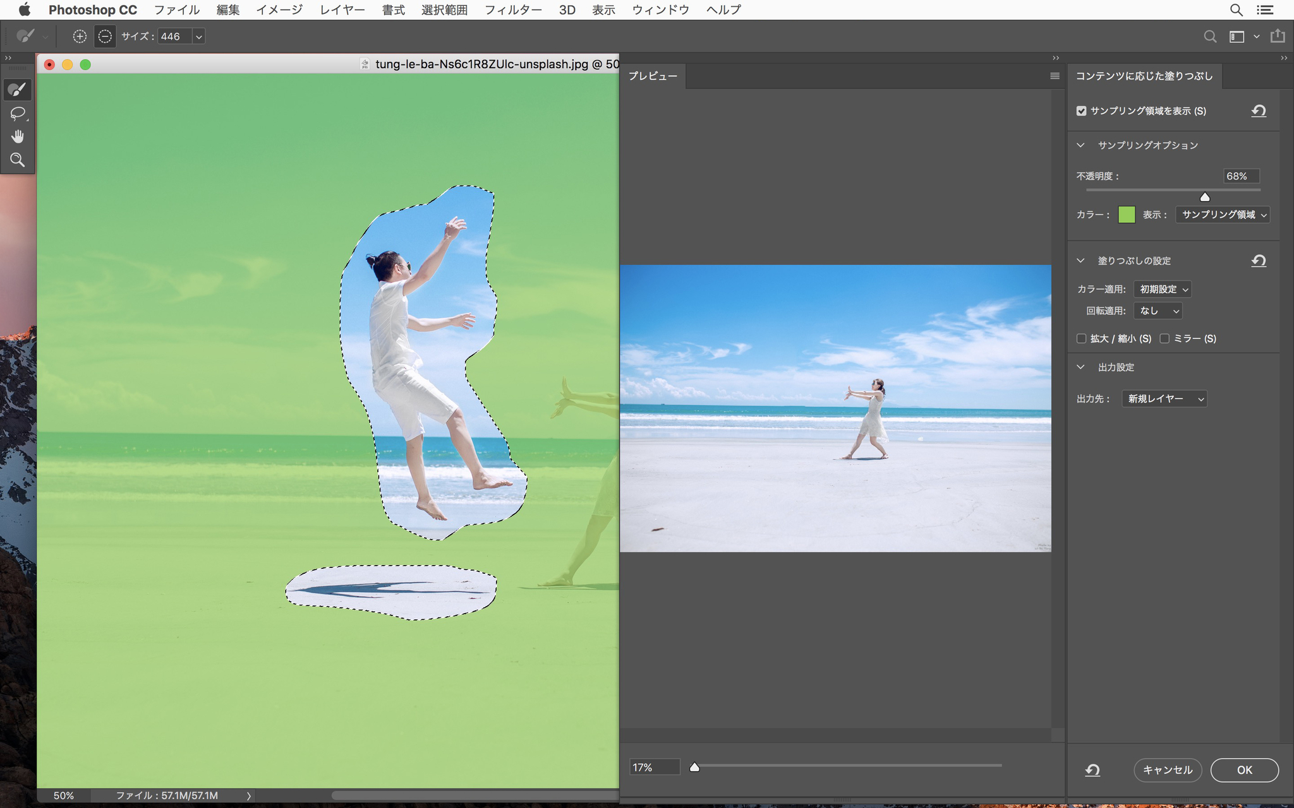Open the フィルター menu
Viewport: 1294px width, 808px height.
click(x=513, y=9)
